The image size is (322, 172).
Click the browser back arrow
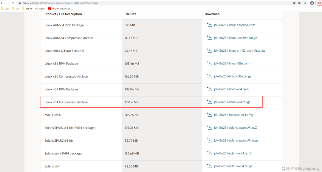[x=2, y=3]
